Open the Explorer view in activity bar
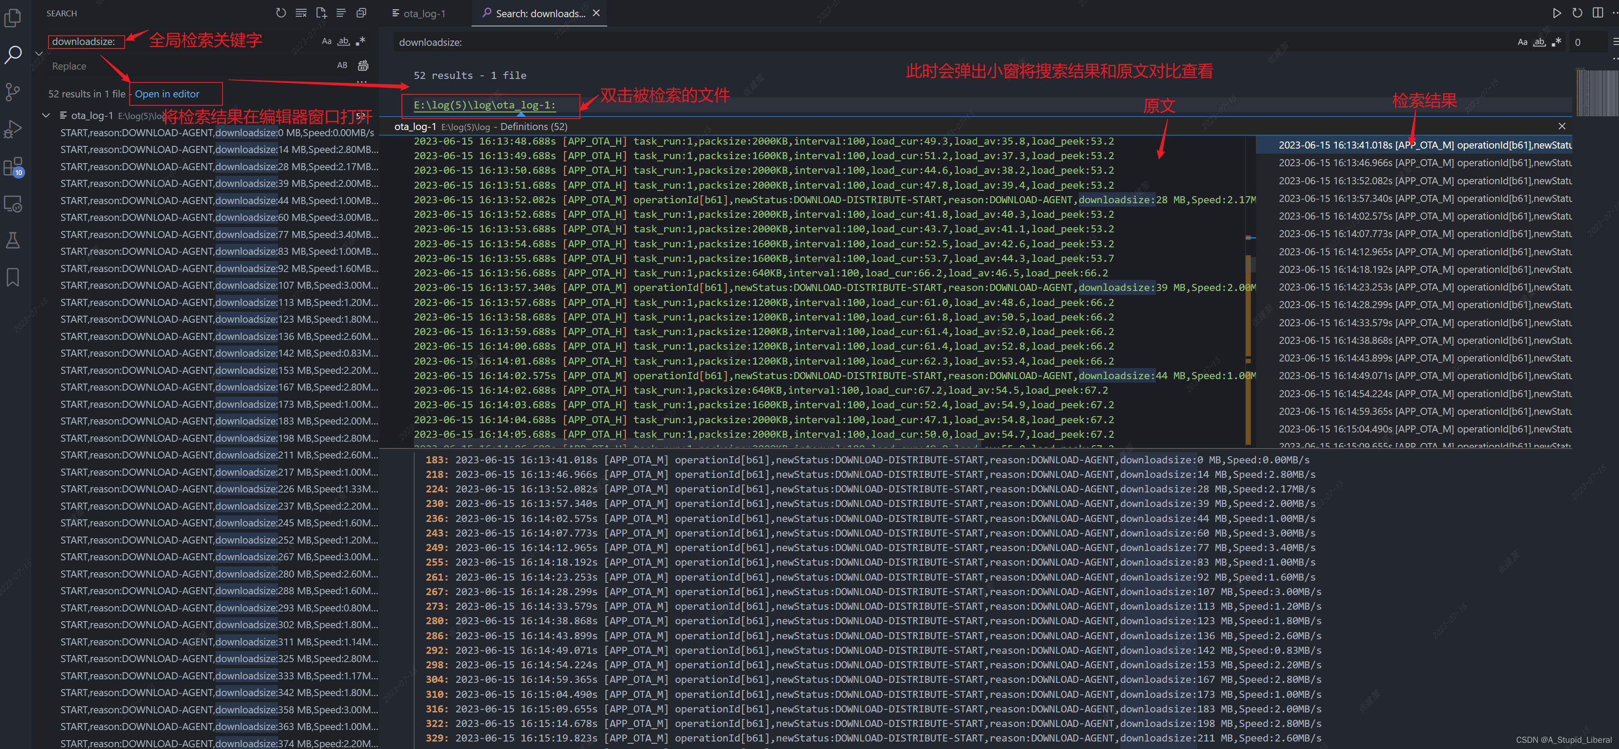Image resolution: width=1619 pixels, height=749 pixels. click(13, 17)
